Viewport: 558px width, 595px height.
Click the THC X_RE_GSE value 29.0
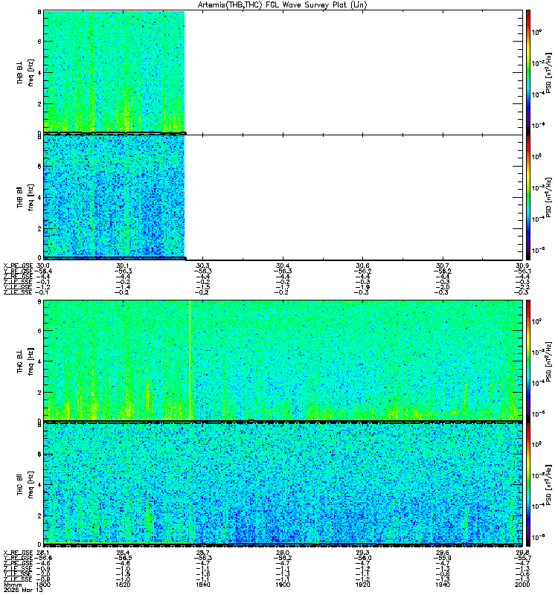[x=283, y=553]
